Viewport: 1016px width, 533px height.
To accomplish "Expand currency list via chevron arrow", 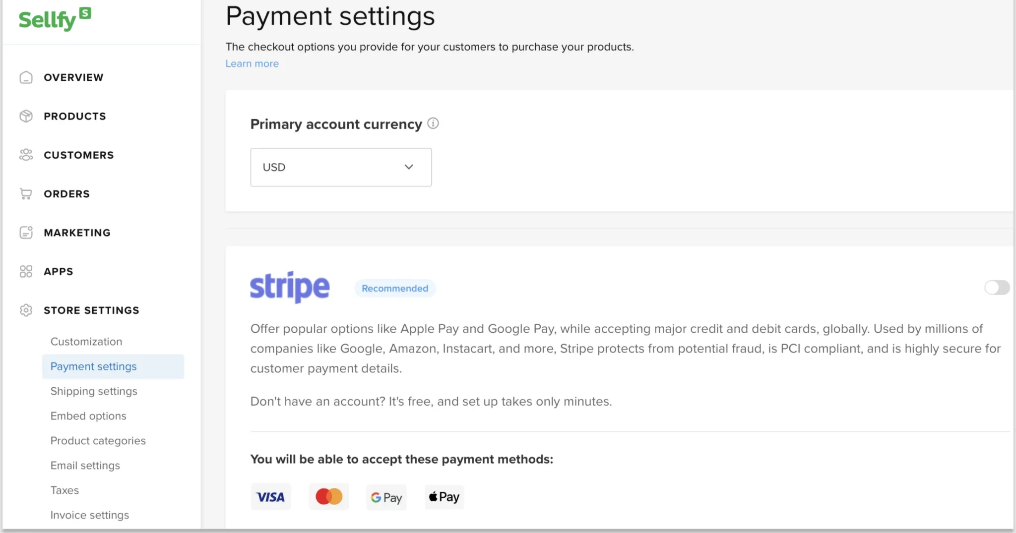I will 409,167.
